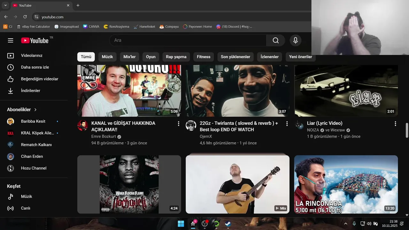Play the Emre Bozkurt video thumbnail
This screenshot has height=230, width=409.
click(129, 91)
